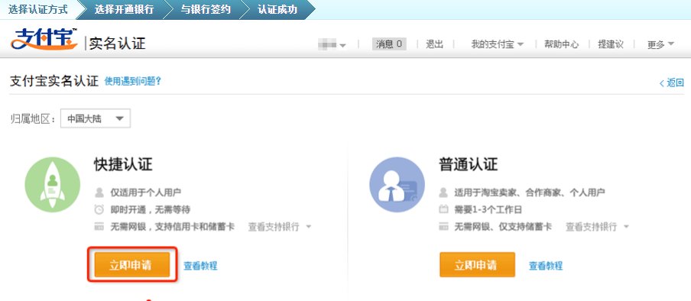This screenshot has height=301, width=691.
Task: Click the Alipay 支付宝 logo
Action: click(44, 39)
